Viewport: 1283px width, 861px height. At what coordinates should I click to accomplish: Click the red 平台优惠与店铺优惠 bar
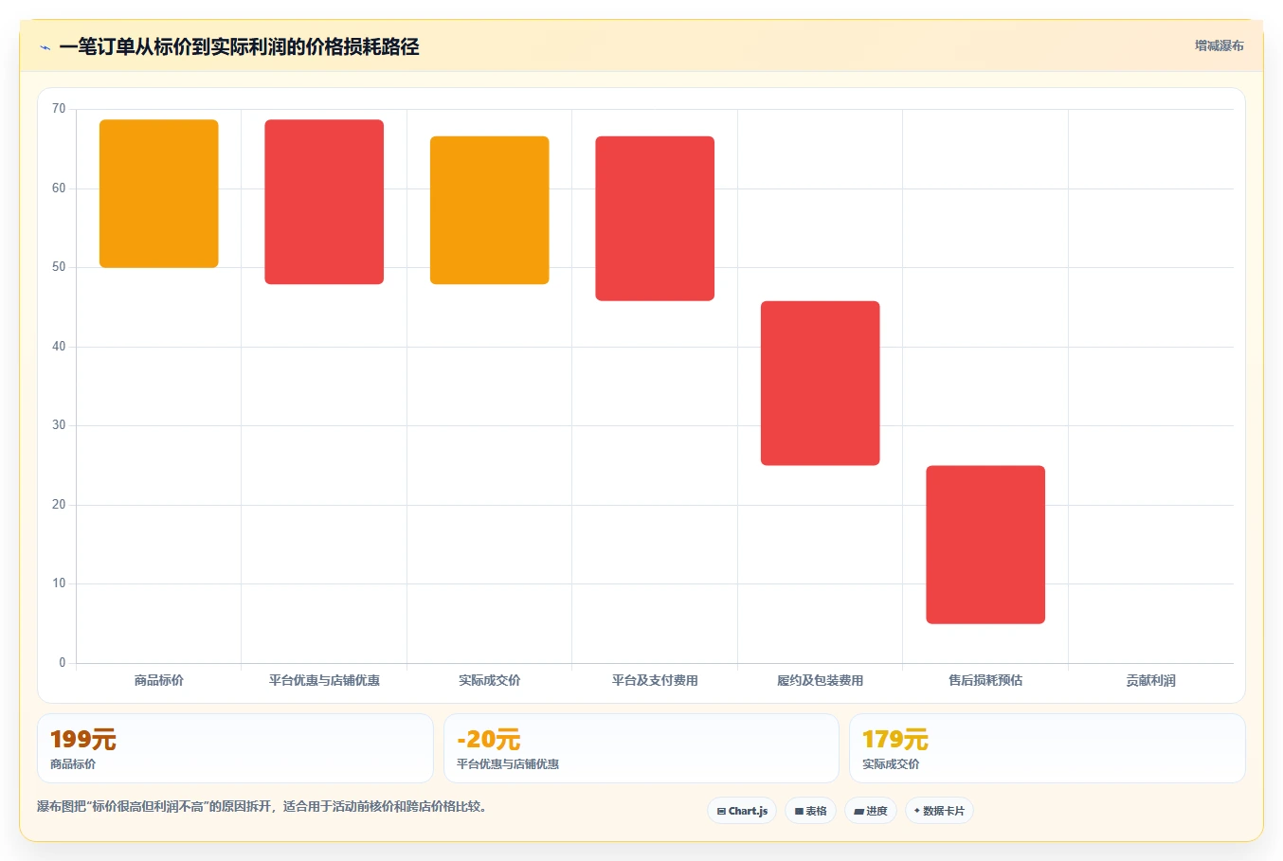324,202
